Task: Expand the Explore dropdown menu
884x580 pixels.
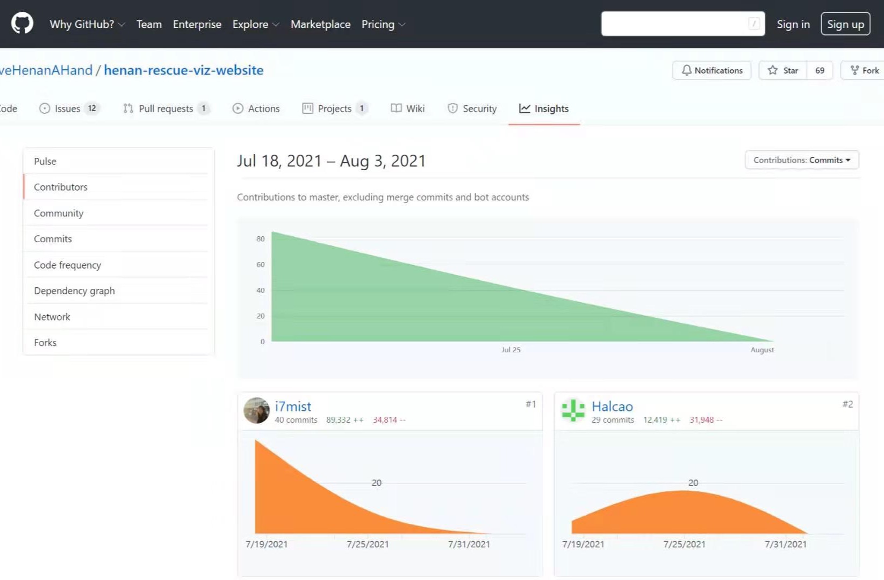Action: [x=256, y=24]
